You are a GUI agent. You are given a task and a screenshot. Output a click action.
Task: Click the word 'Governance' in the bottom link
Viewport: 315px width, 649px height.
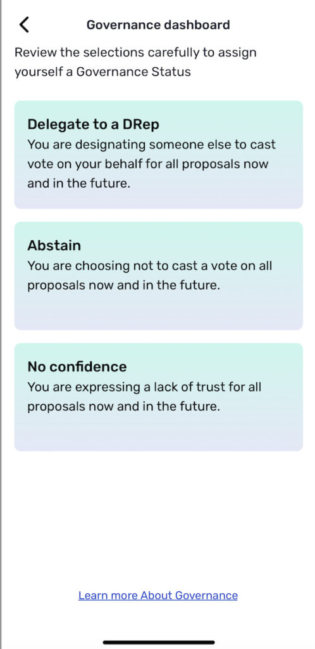(x=206, y=595)
